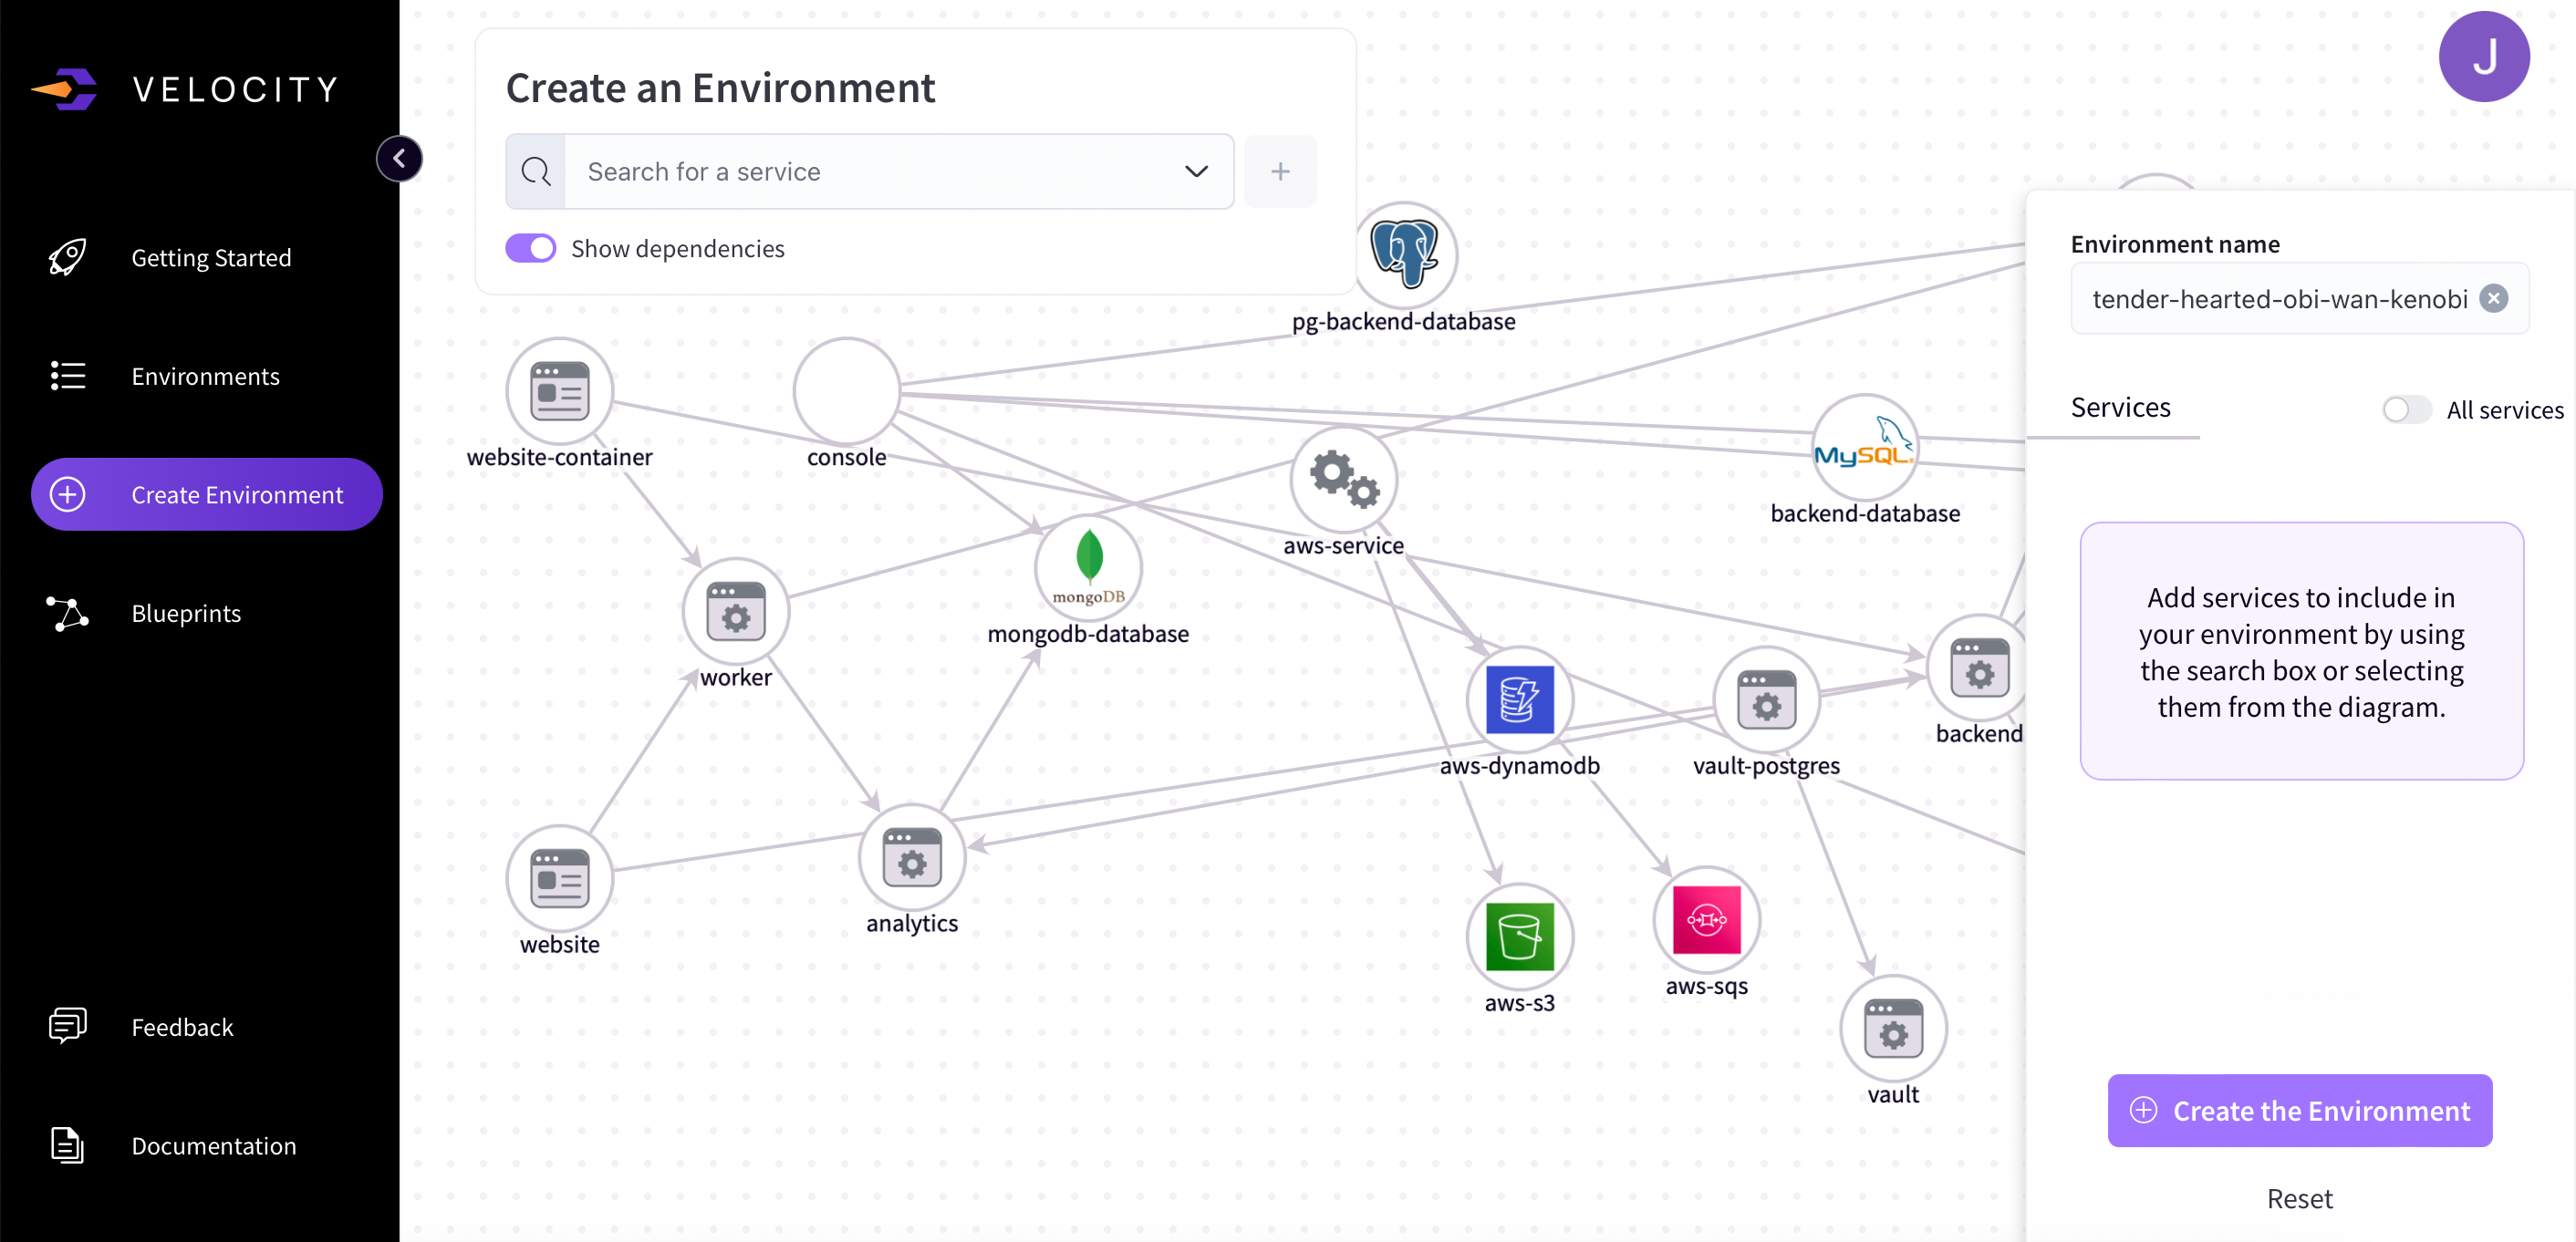Select the website node icon
The width and height of the screenshot is (2576, 1242).
coord(559,878)
